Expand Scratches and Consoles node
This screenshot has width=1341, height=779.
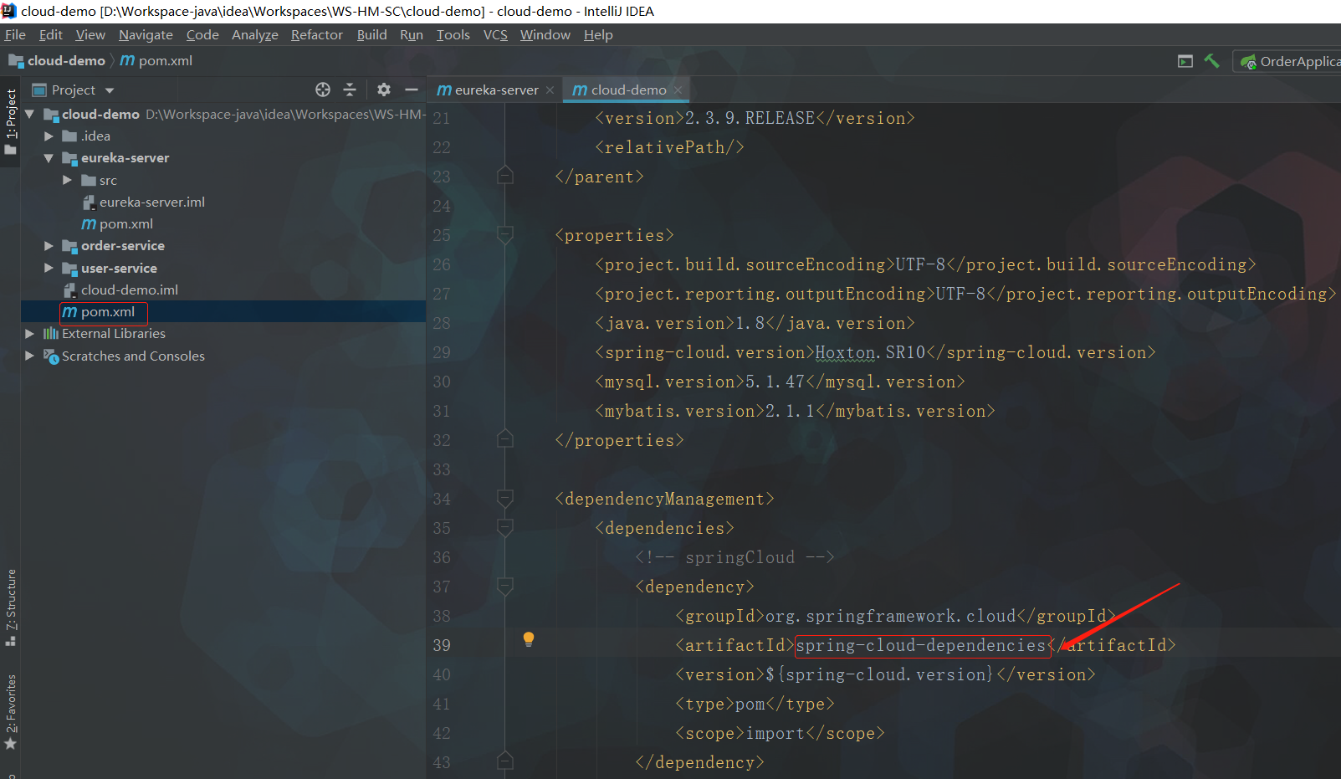tap(30, 356)
